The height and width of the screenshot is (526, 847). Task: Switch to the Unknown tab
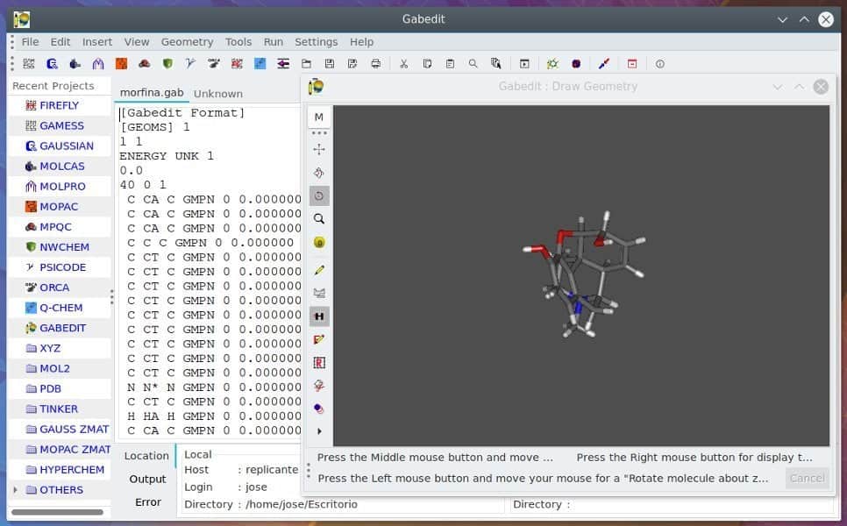(x=218, y=94)
